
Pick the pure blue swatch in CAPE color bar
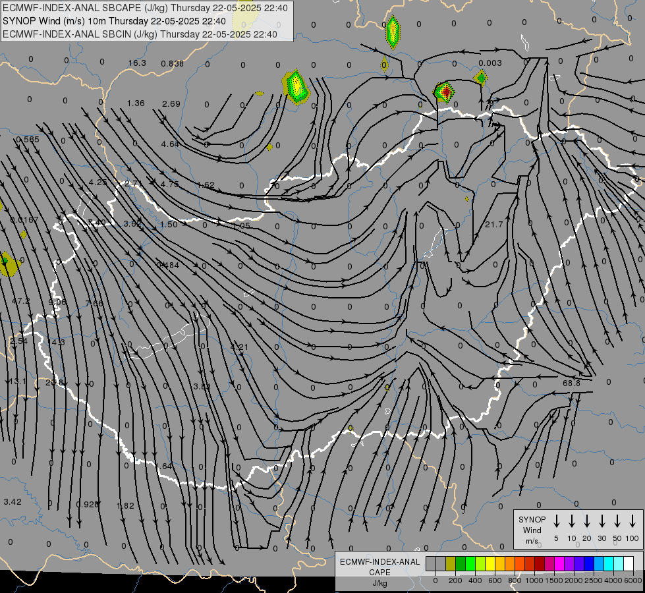pos(589,563)
